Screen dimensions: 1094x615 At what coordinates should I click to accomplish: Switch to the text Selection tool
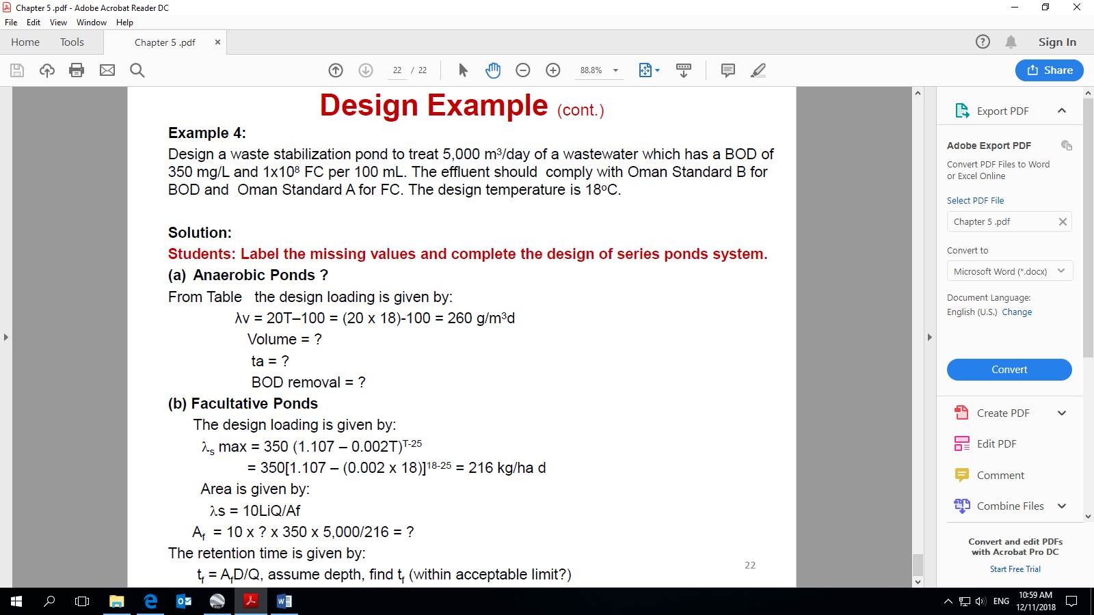tap(462, 70)
